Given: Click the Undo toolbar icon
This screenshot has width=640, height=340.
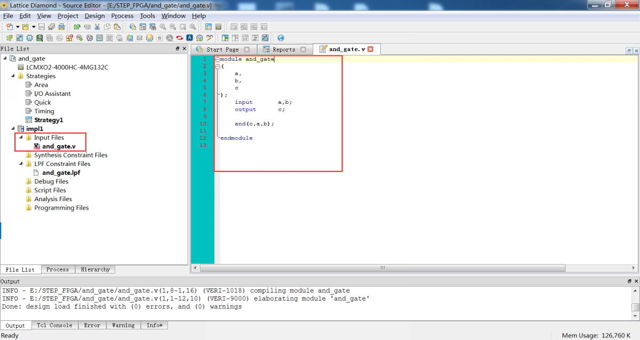Looking at the screenshot, I should [77, 27].
